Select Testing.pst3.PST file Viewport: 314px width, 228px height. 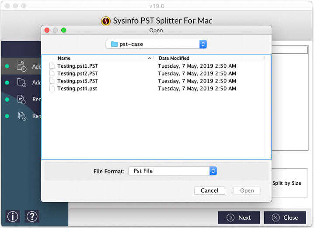coord(77,81)
